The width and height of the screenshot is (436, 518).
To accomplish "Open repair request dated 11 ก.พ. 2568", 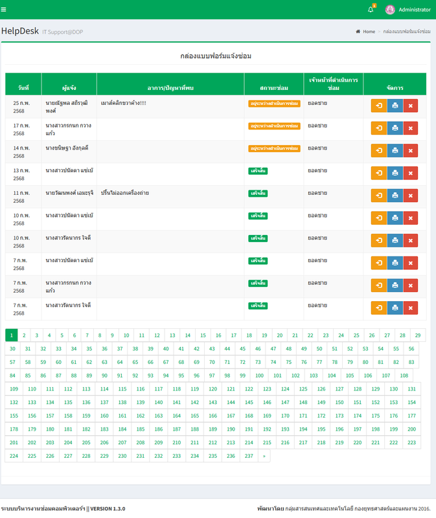I will [379, 196].
